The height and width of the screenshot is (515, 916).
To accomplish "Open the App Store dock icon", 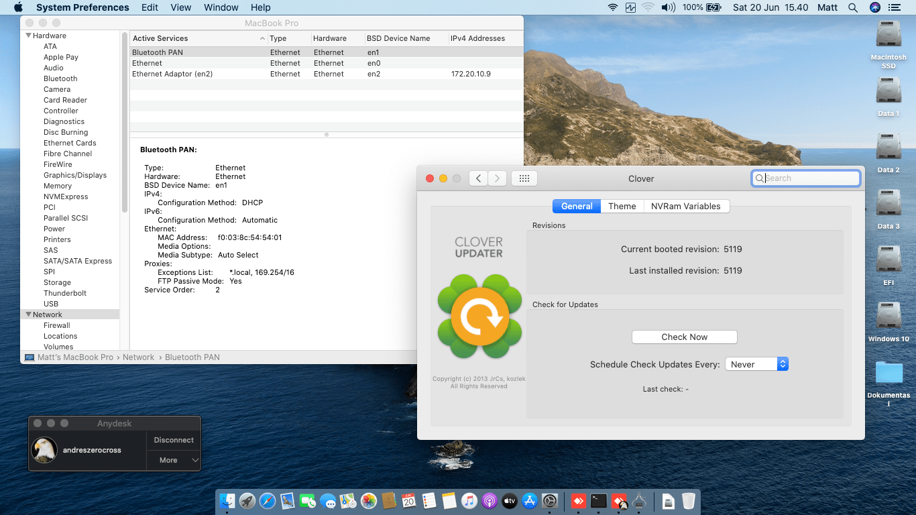I will (530, 501).
